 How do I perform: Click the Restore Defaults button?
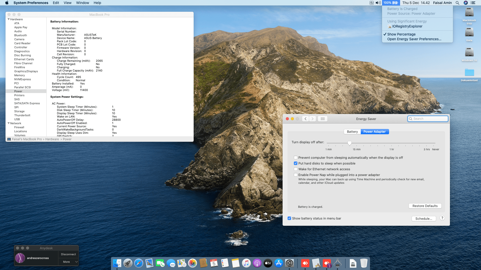click(425, 206)
